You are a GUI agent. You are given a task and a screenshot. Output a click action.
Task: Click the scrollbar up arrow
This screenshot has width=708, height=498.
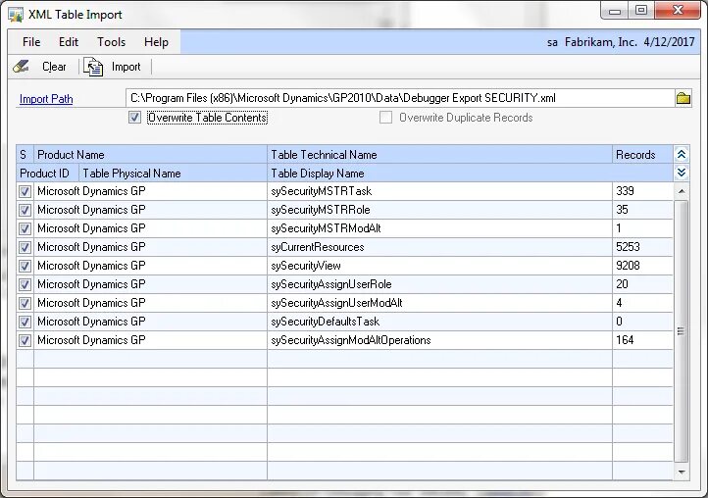682,191
